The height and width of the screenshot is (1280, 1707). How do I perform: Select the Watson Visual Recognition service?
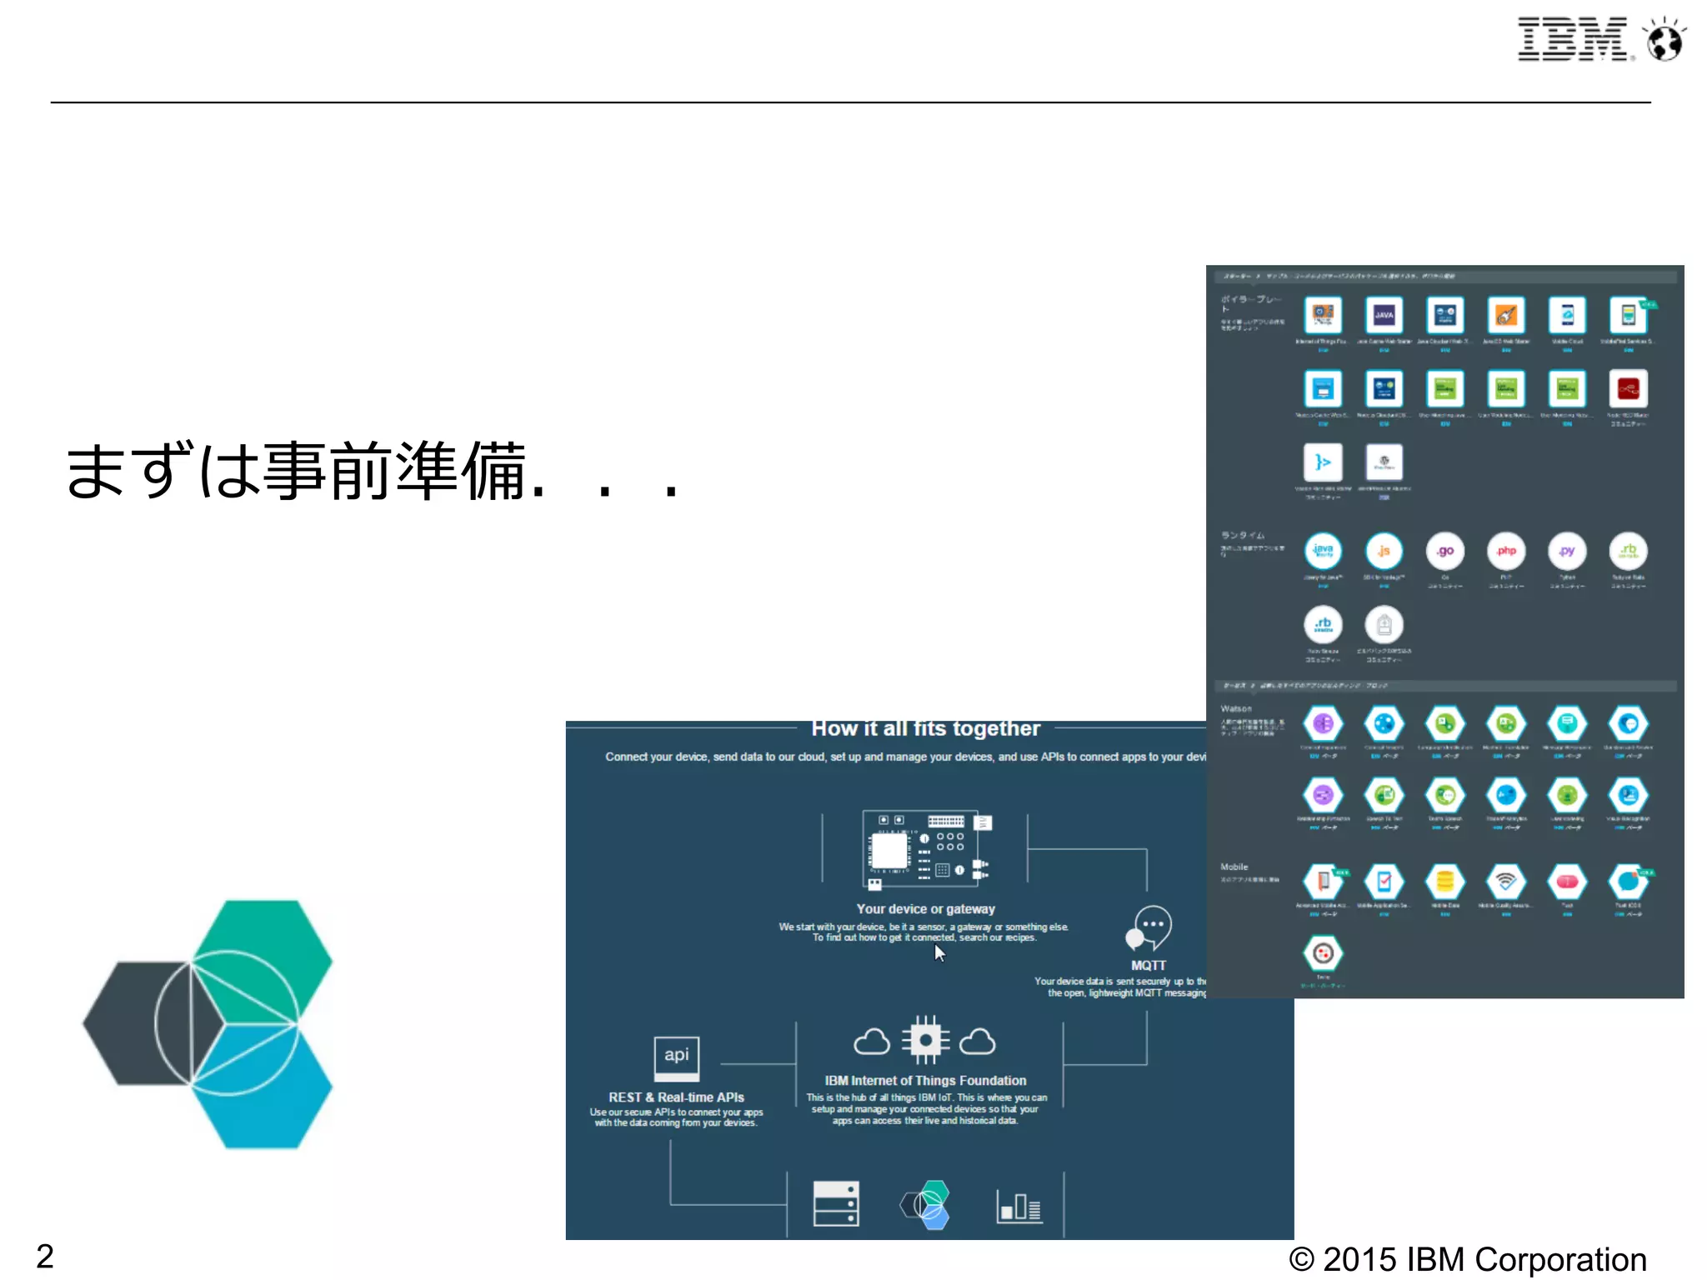1628,796
